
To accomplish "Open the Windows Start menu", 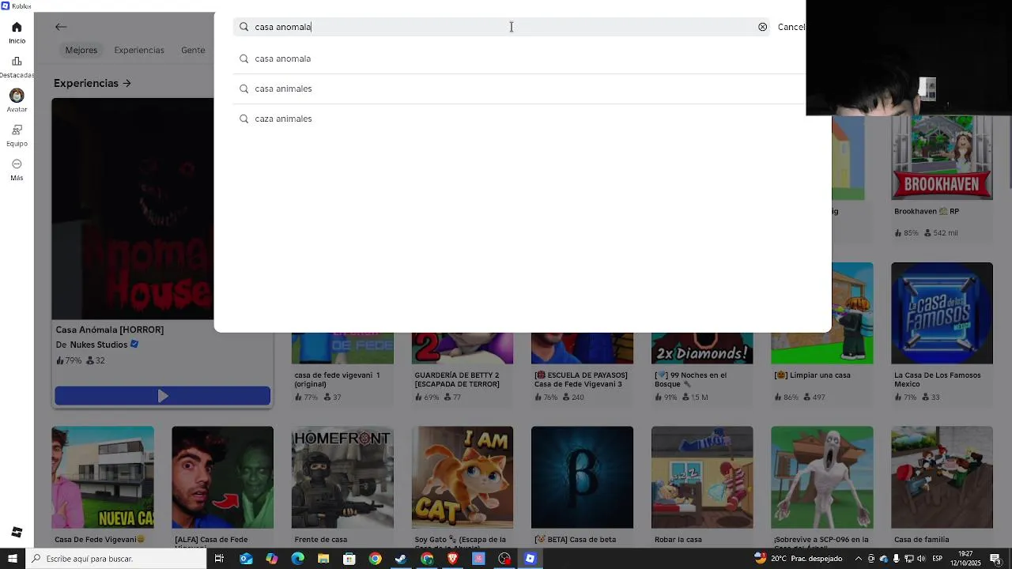I will [x=13, y=559].
